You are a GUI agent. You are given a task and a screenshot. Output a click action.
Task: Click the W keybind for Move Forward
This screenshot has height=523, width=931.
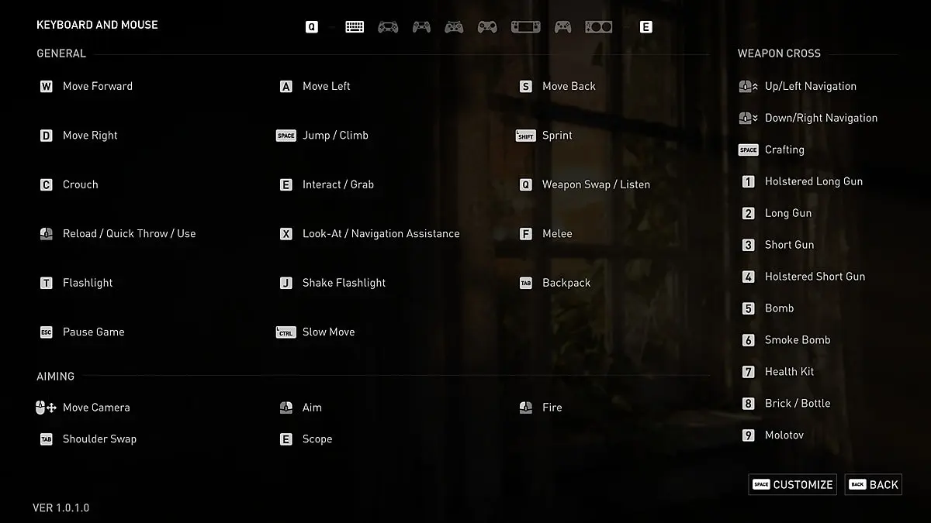coord(47,86)
